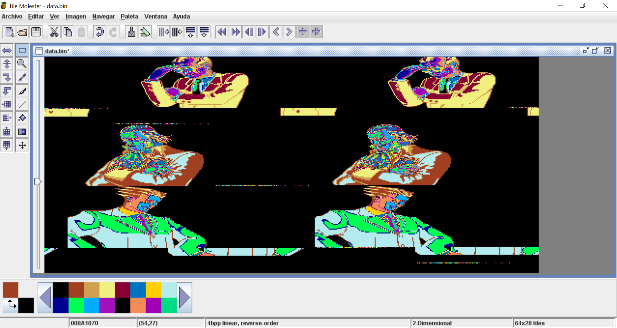Image resolution: width=617 pixels, height=328 pixels.
Task: Select the Zoom magnifier tool
Action: [22, 64]
